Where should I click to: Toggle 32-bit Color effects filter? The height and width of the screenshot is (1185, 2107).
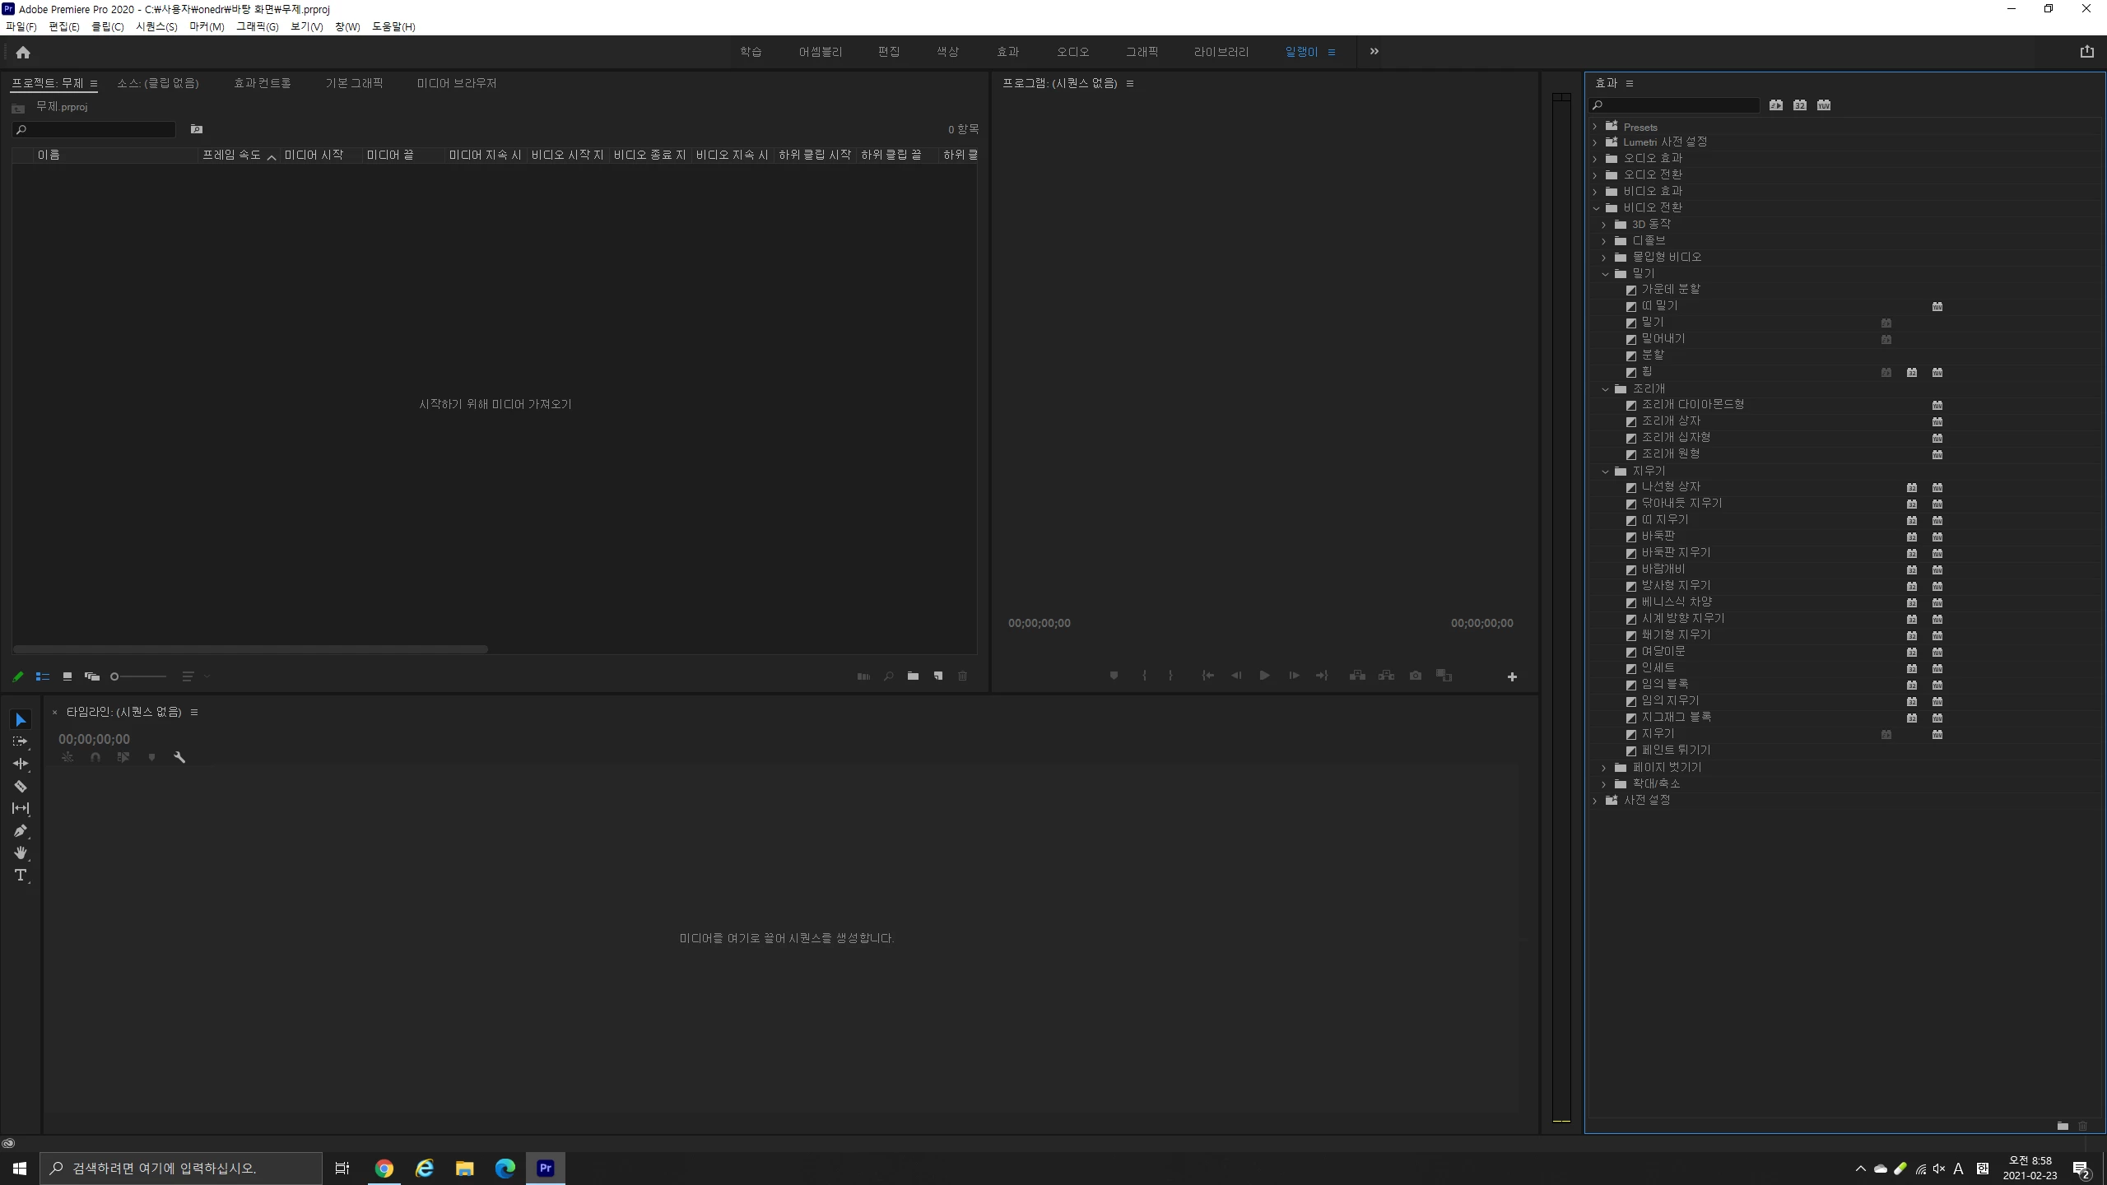click(1800, 105)
